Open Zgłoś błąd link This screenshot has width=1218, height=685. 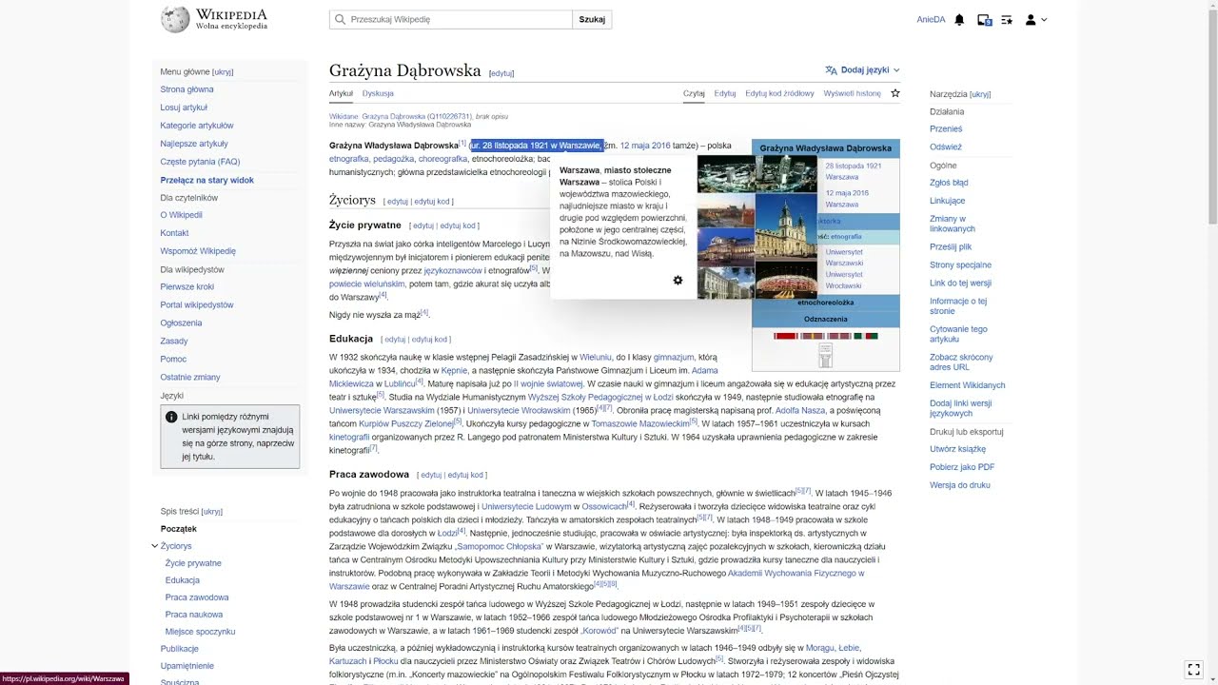click(x=949, y=183)
